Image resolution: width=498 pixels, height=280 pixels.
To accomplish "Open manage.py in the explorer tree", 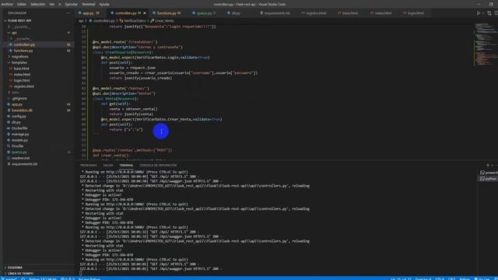I will pos(20,135).
